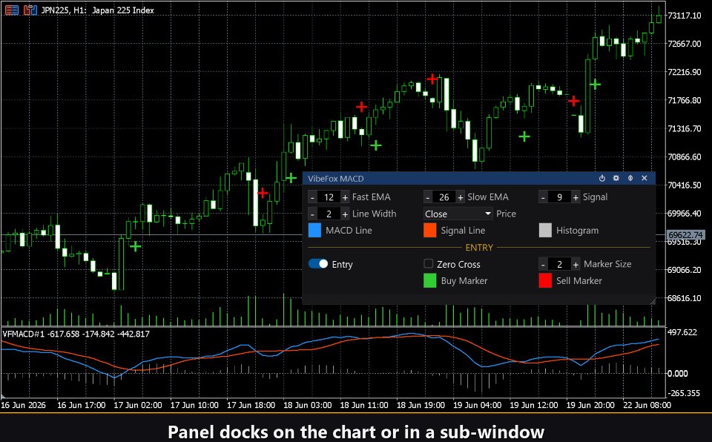The image size is (712, 442).
Task: Click the gray Histogram color swatch
Action: (x=545, y=231)
